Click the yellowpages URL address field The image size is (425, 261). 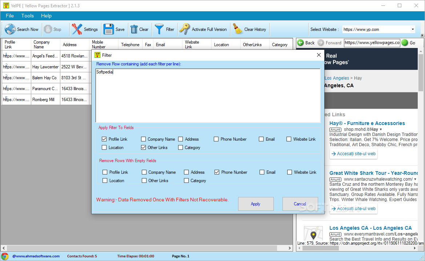[x=372, y=43]
